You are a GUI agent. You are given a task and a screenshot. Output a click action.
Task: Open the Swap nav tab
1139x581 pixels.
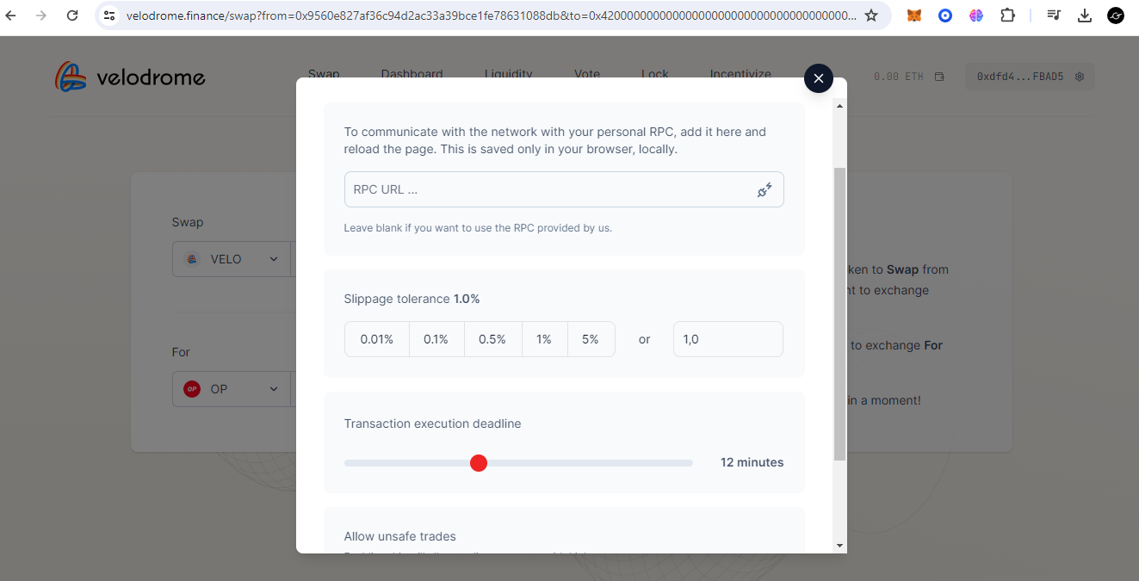[324, 74]
